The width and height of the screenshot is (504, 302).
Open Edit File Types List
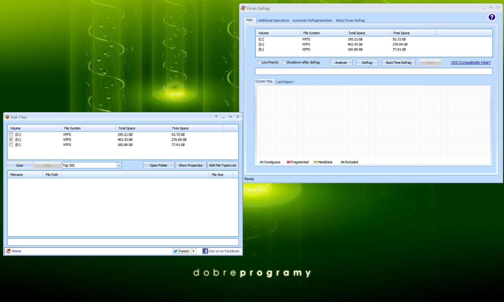point(223,165)
